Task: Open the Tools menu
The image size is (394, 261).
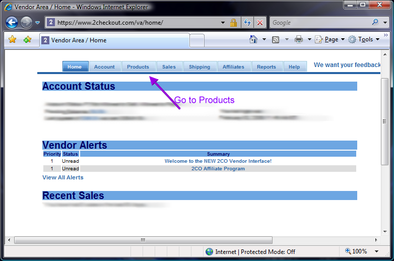Action: pyautogui.click(x=364, y=39)
